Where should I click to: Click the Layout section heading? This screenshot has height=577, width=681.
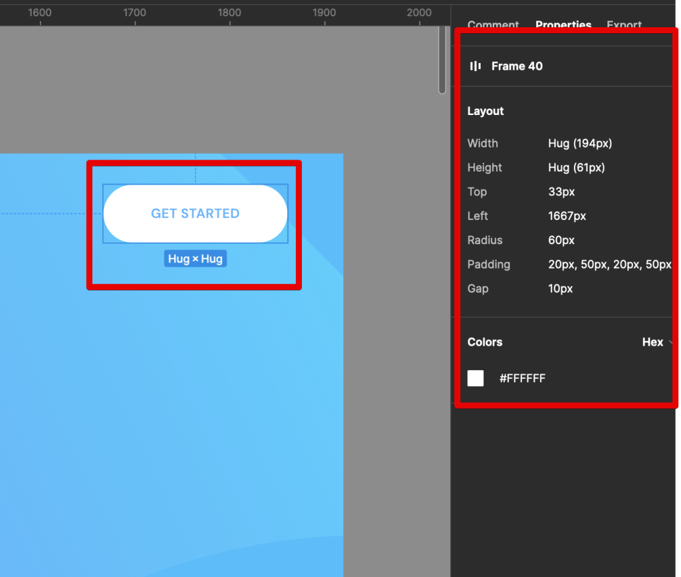pos(485,111)
